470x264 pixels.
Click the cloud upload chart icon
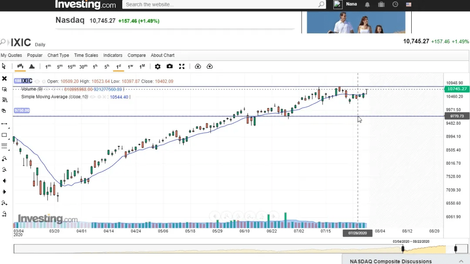pos(209,66)
